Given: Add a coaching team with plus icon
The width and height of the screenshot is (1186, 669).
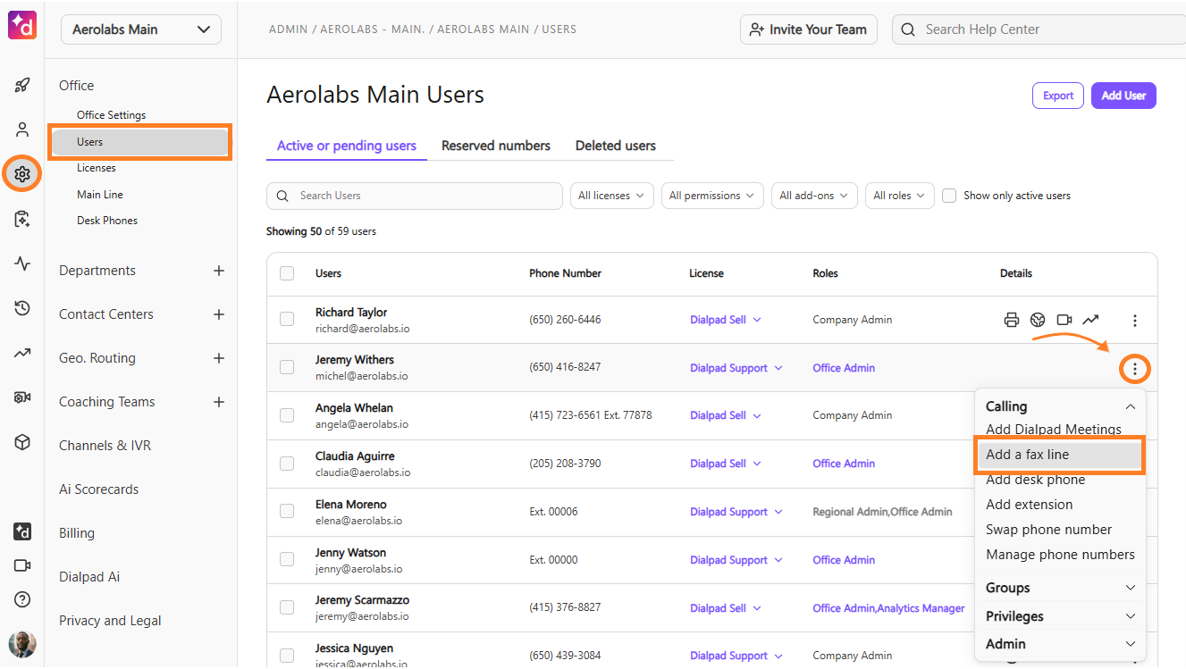Looking at the screenshot, I should pyautogui.click(x=219, y=402).
